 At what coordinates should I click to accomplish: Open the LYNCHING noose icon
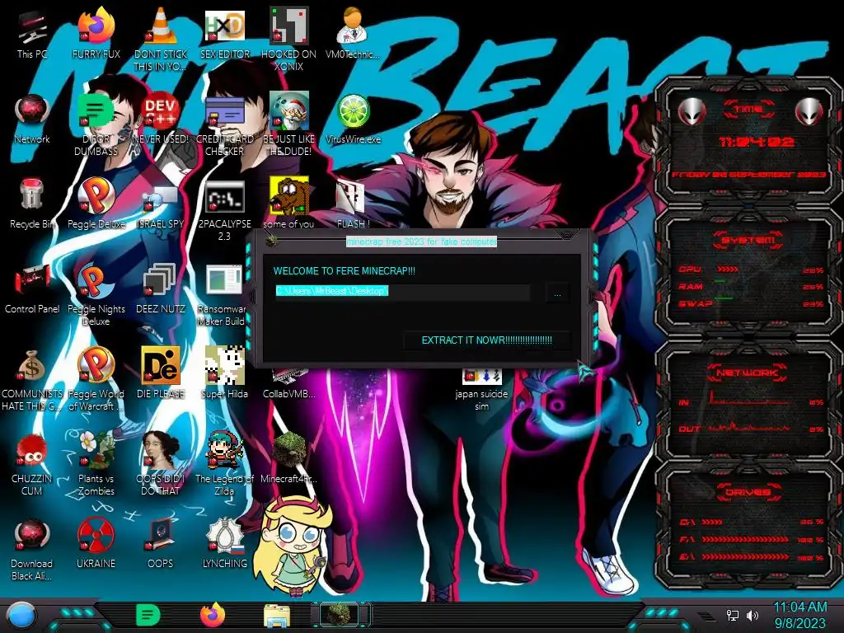(225, 542)
